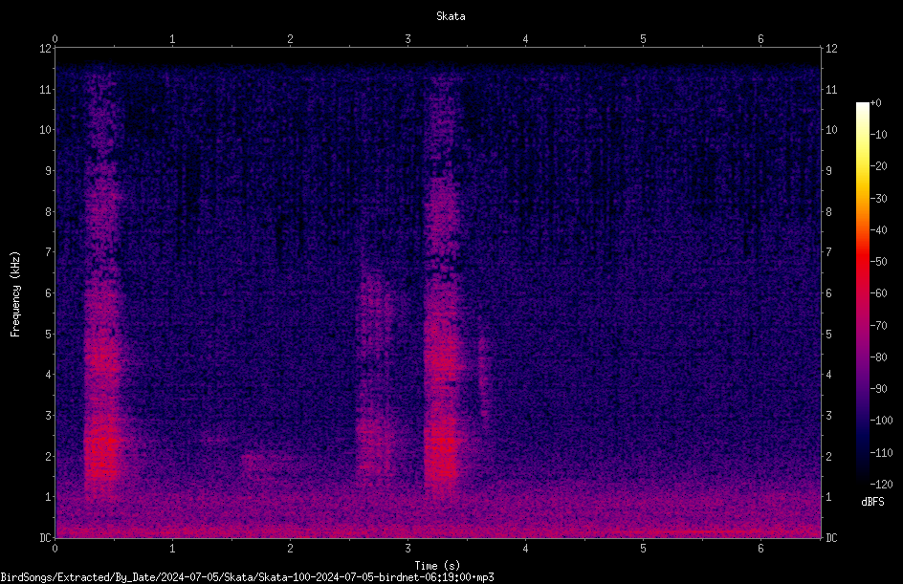The height and width of the screenshot is (584, 903).
Task: Click the dBFS color scale bar
Action: (863, 292)
